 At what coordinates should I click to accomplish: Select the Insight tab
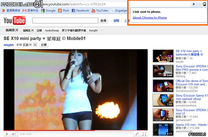point(93,30)
